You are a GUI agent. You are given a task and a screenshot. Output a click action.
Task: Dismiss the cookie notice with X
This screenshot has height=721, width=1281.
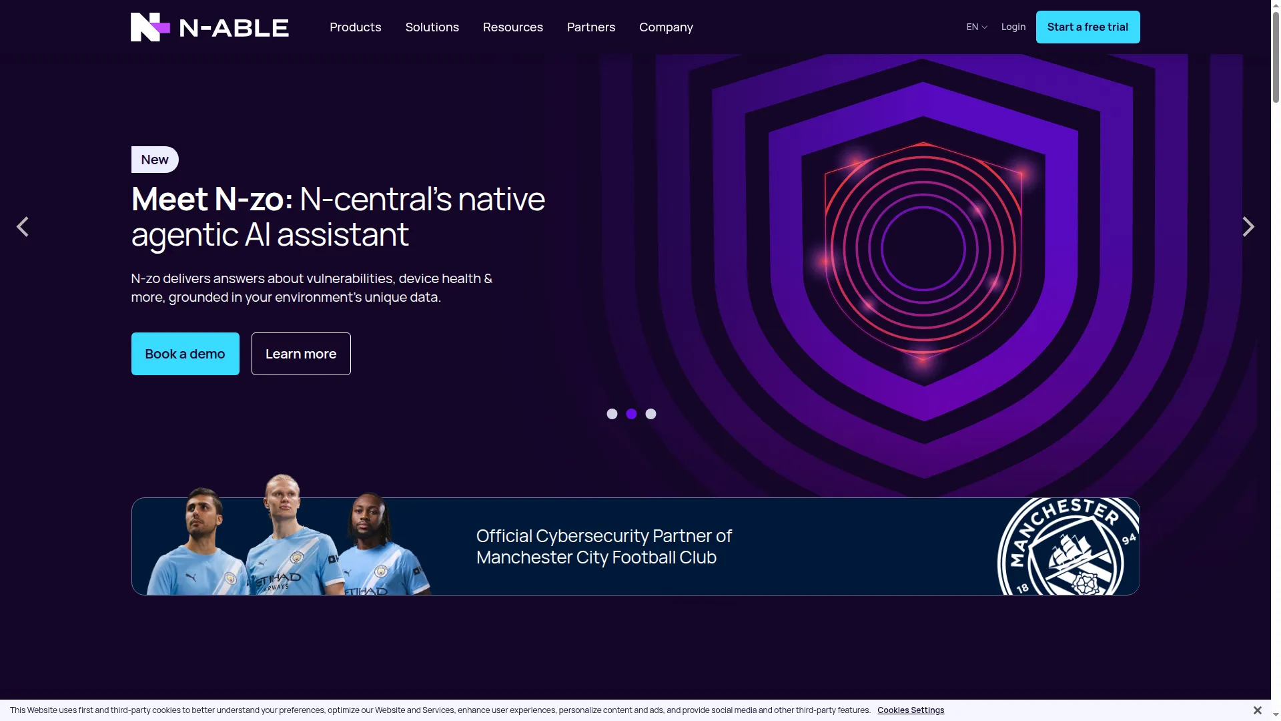(x=1257, y=710)
